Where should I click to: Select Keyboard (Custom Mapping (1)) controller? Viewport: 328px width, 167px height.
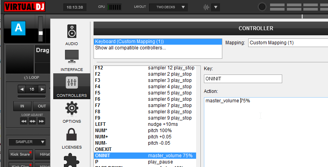tap(158, 42)
